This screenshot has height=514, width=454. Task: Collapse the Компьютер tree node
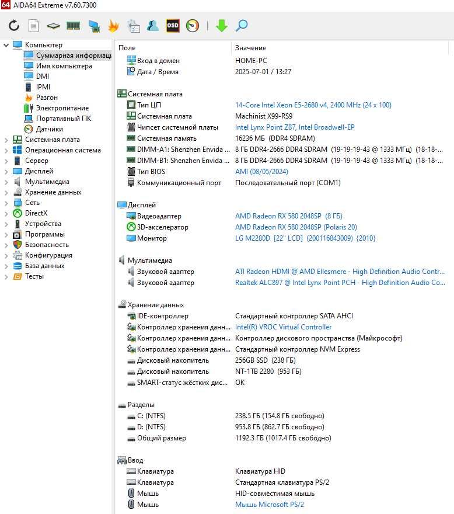pyautogui.click(x=6, y=45)
